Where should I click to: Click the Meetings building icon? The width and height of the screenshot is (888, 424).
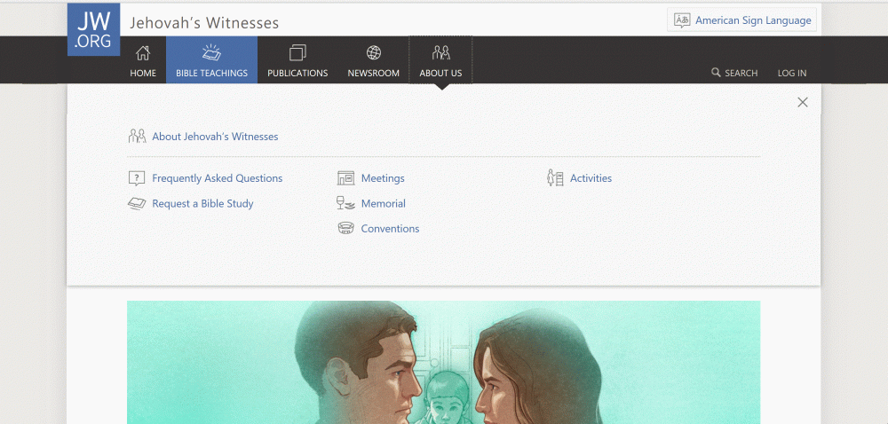345,178
